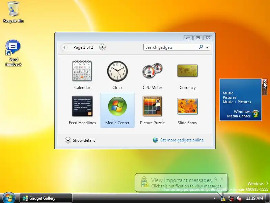
Task: Click the Media Center gadget drag handle
Action: tap(265, 93)
